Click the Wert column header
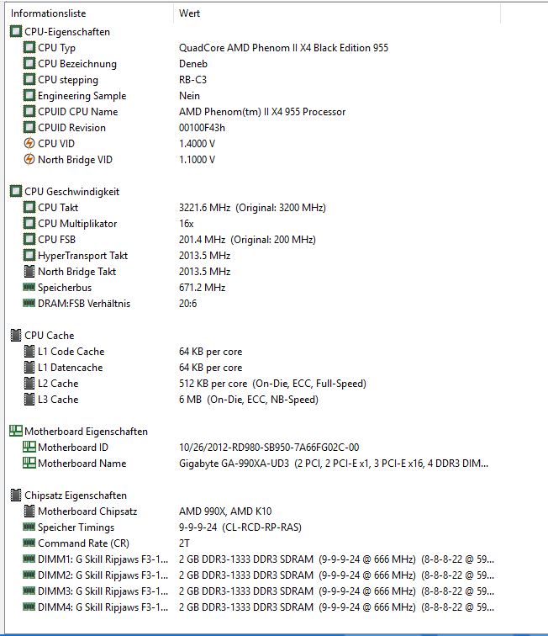The height and width of the screenshot is (636, 548). pos(189,13)
